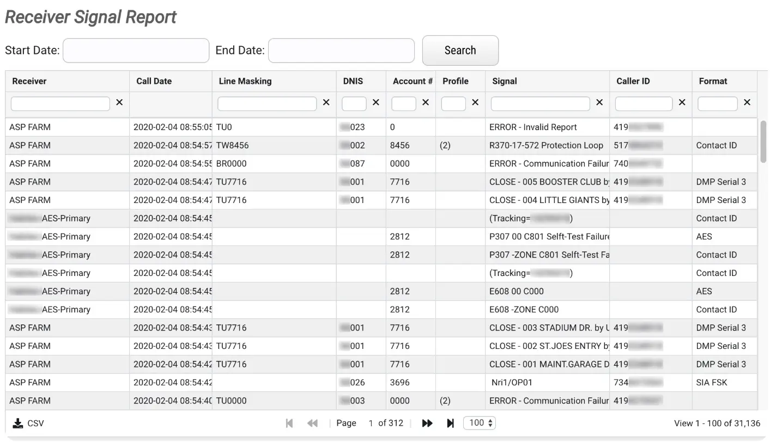Image resolution: width=770 pixels, height=442 pixels.
Task: Focus the End Date field
Action: [342, 51]
